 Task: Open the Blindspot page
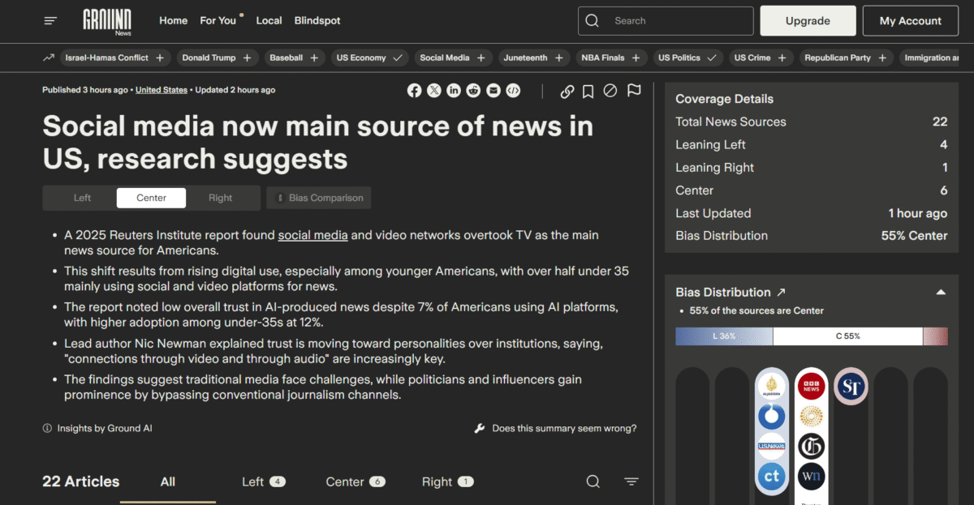click(x=317, y=20)
